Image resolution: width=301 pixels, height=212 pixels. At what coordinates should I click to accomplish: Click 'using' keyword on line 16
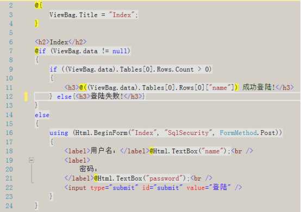point(59,133)
